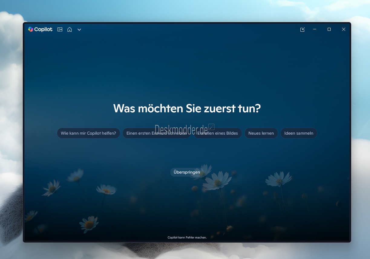370x259 pixels.
Task: Toggle the sidebar panel icon
Action: pos(60,30)
